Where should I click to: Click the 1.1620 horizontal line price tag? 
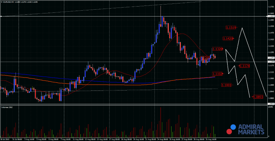pyautogui.click(x=271, y=16)
